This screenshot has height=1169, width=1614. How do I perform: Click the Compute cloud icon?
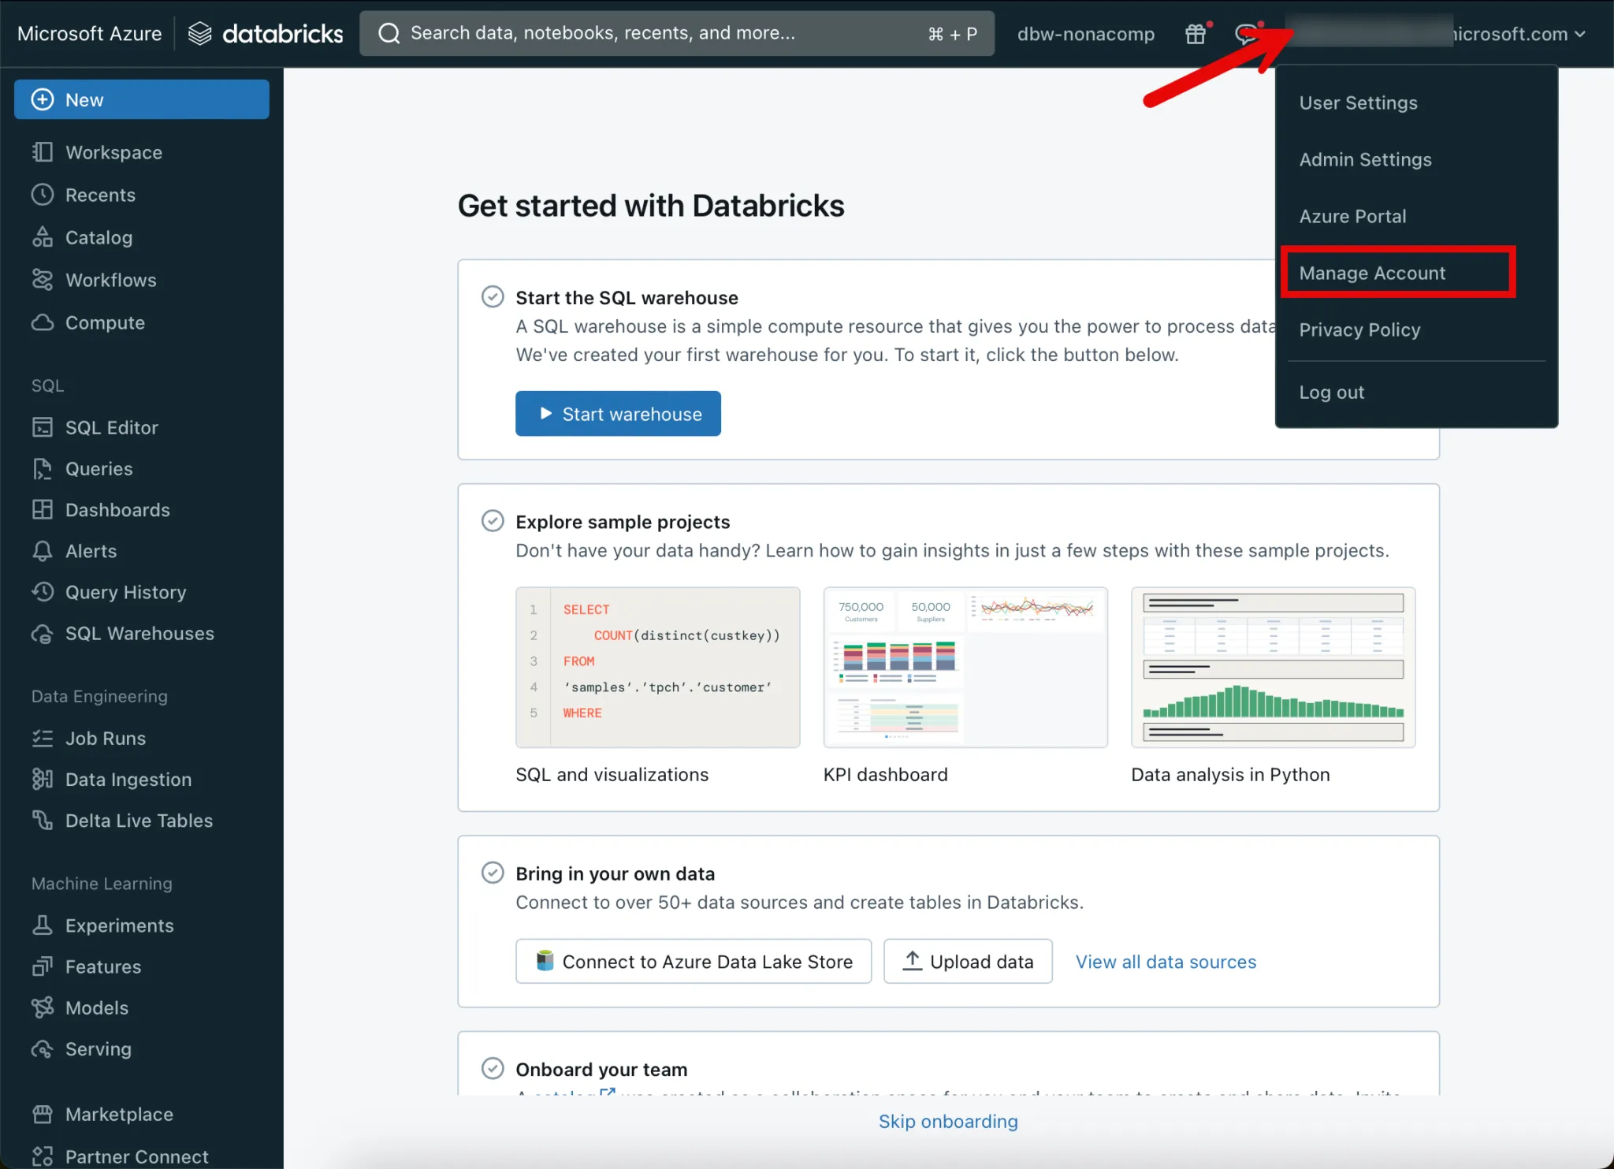point(43,322)
